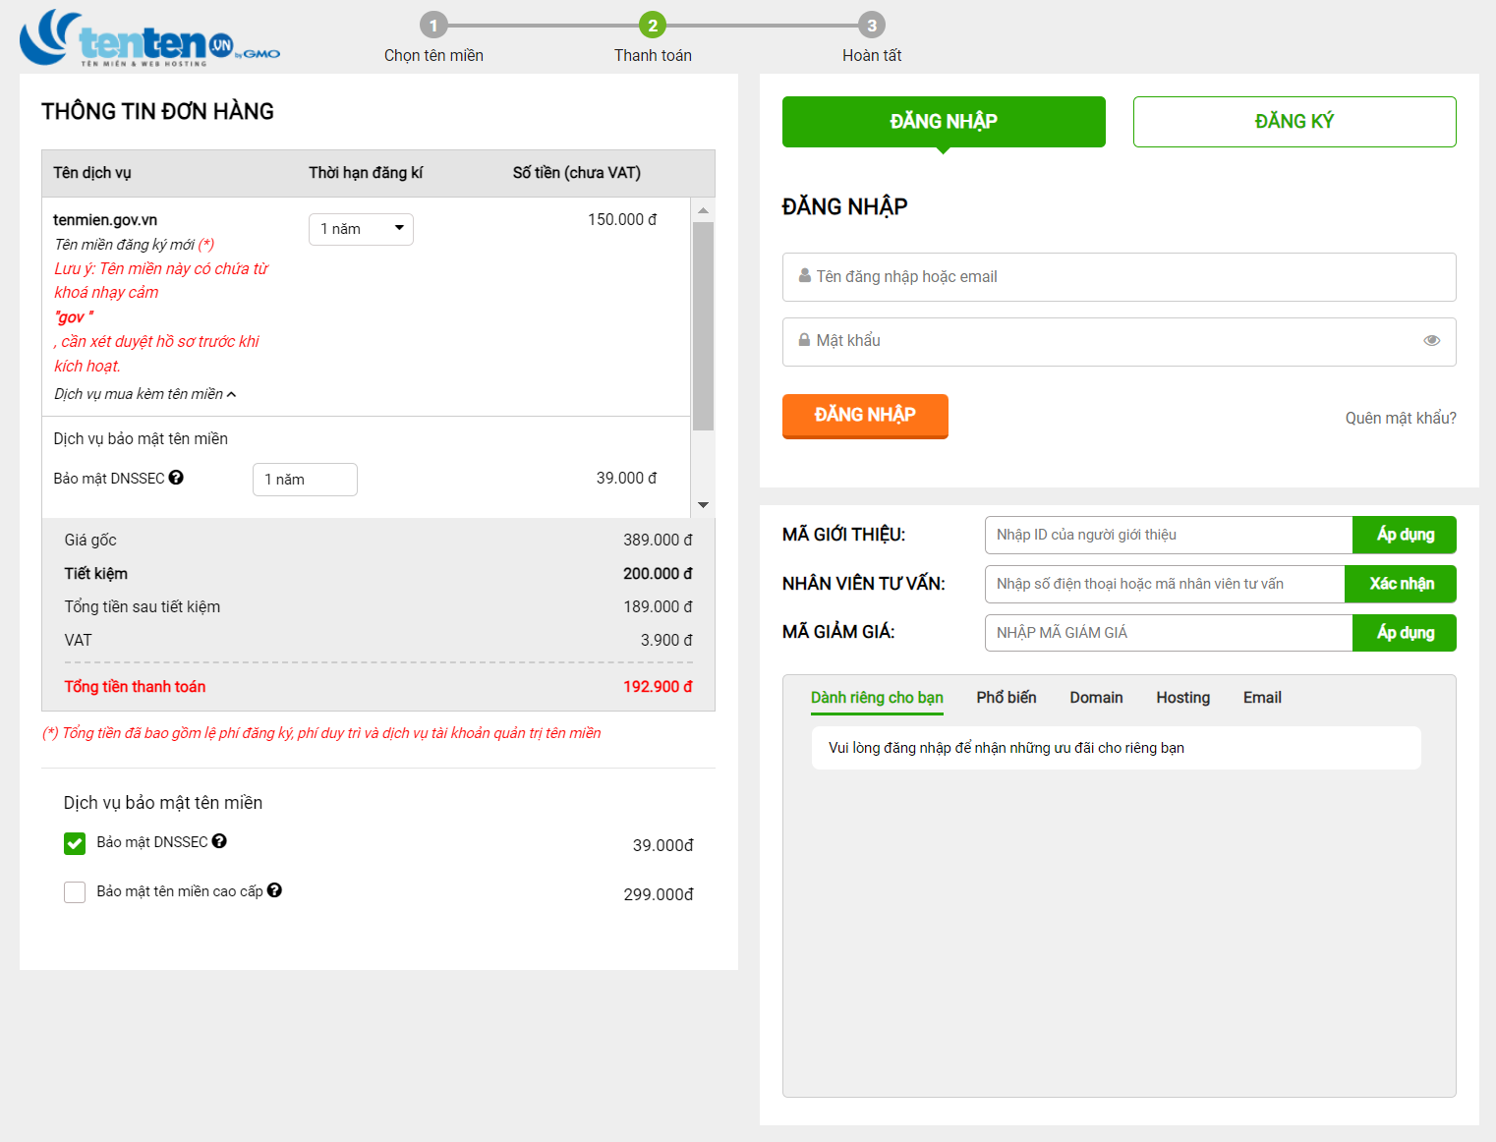Select the Dành riêng cho bạn tab

pos(877,698)
